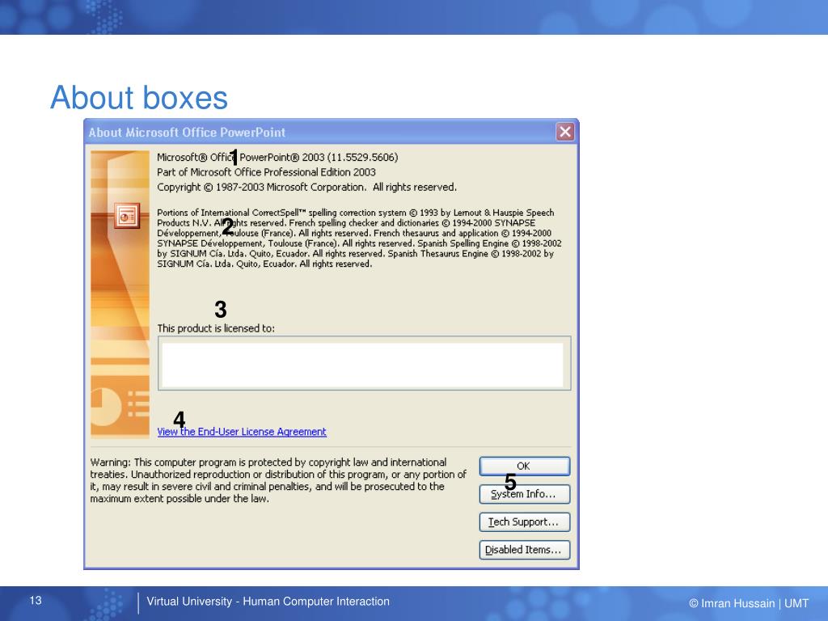Click the PowerPoint slide icon in banner
This screenshot has height=621, width=828.
pos(127,215)
